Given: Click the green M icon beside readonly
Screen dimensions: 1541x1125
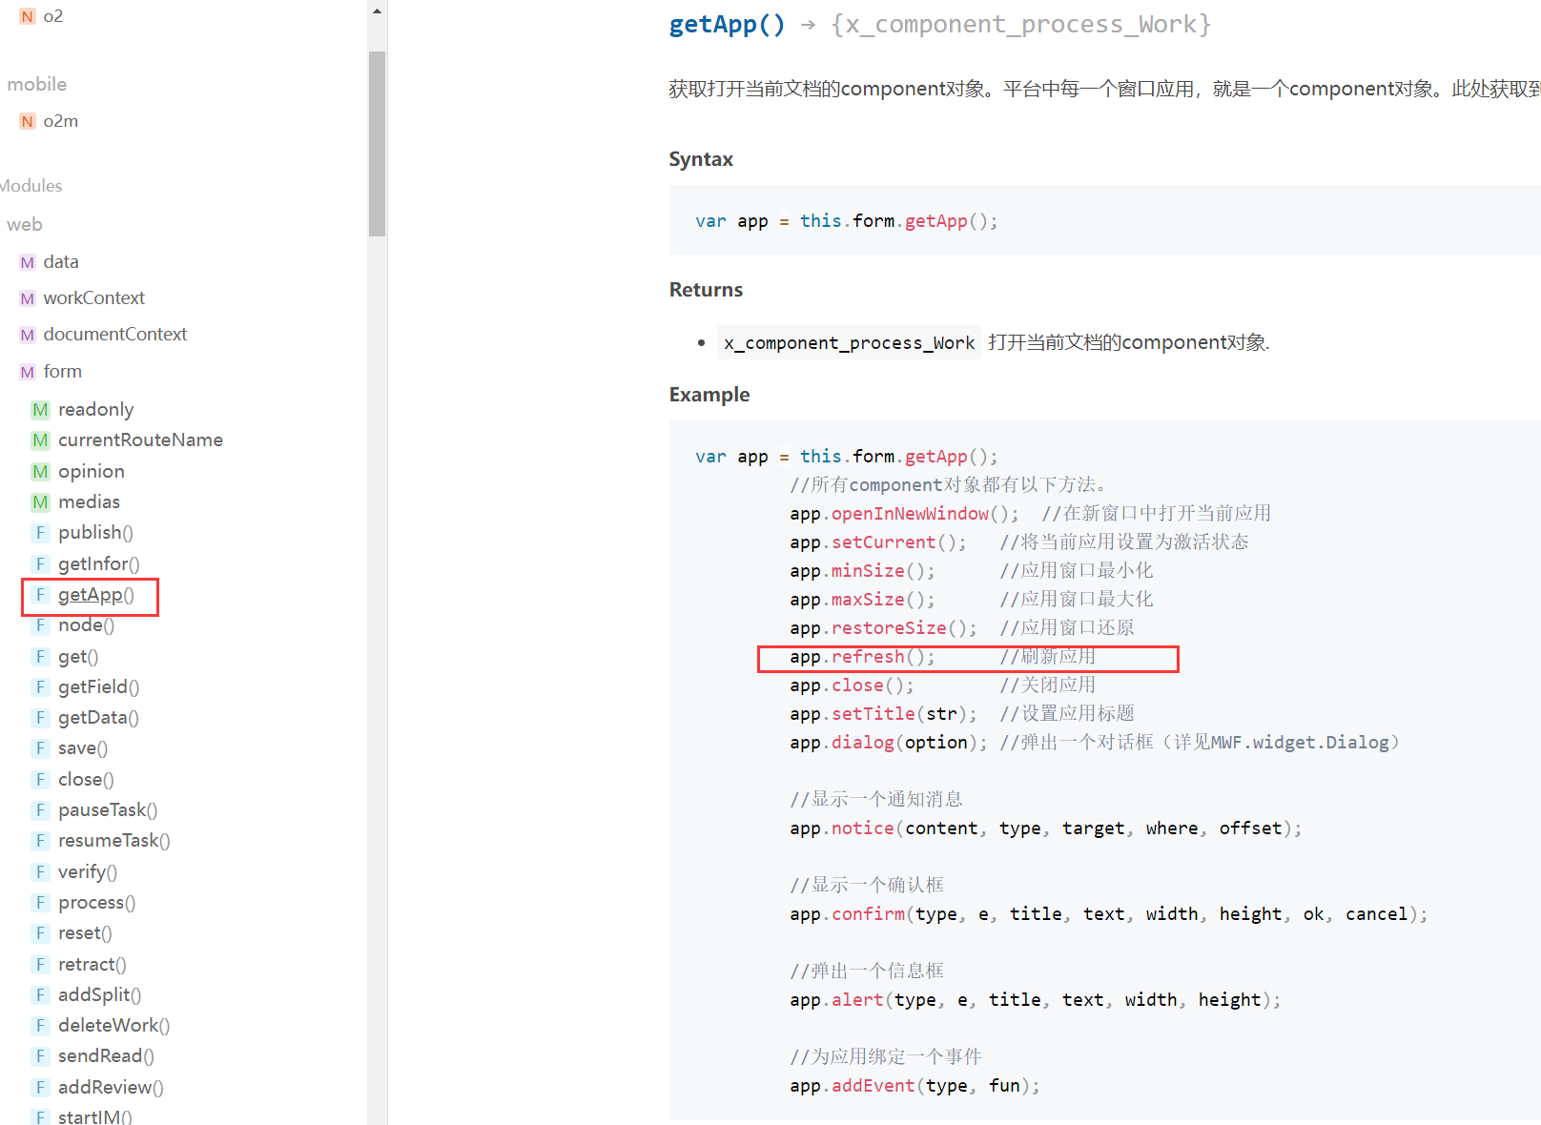Looking at the screenshot, I should tap(40, 410).
